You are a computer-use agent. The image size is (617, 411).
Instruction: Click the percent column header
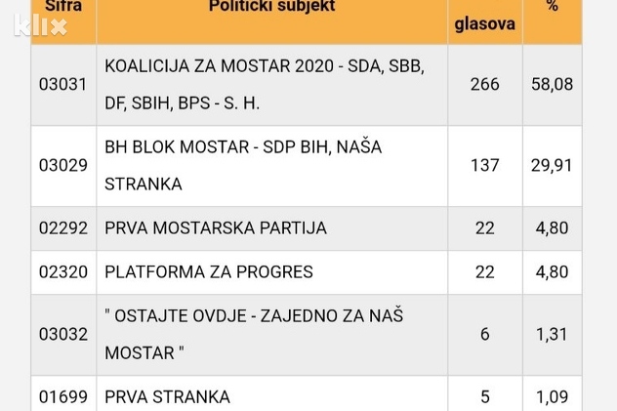tap(552, 8)
